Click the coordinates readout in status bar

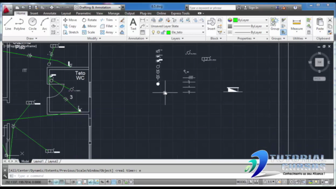tap(23, 182)
